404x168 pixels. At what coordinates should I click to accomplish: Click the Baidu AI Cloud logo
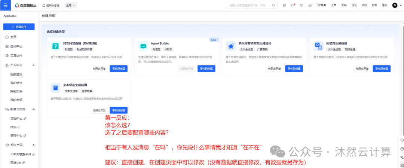pyautogui.click(x=27, y=5)
